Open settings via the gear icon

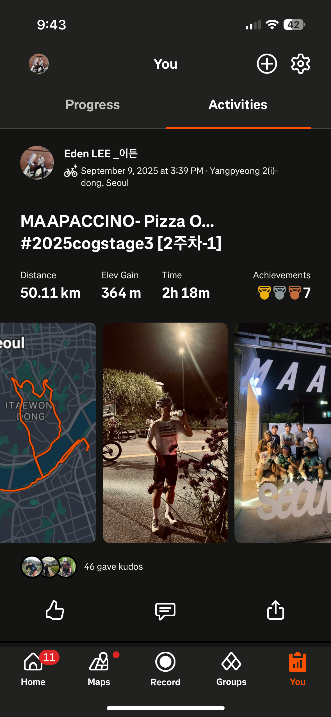point(300,64)
